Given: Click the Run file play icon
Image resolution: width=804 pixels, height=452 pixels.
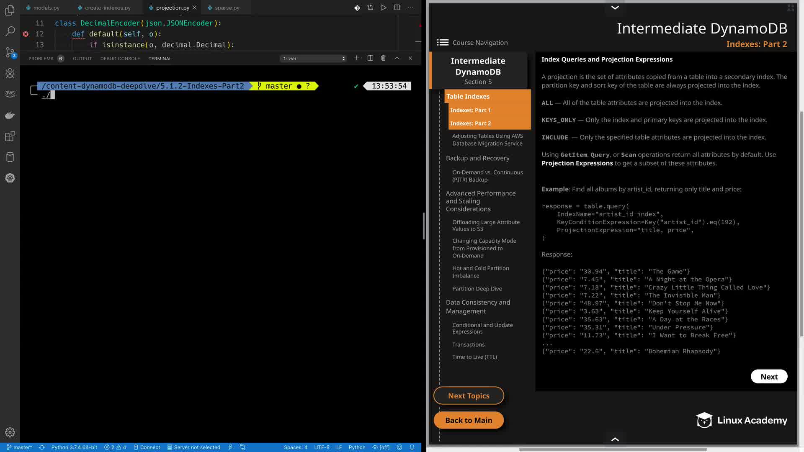Looking at the screenshot, I should point(383,8).
